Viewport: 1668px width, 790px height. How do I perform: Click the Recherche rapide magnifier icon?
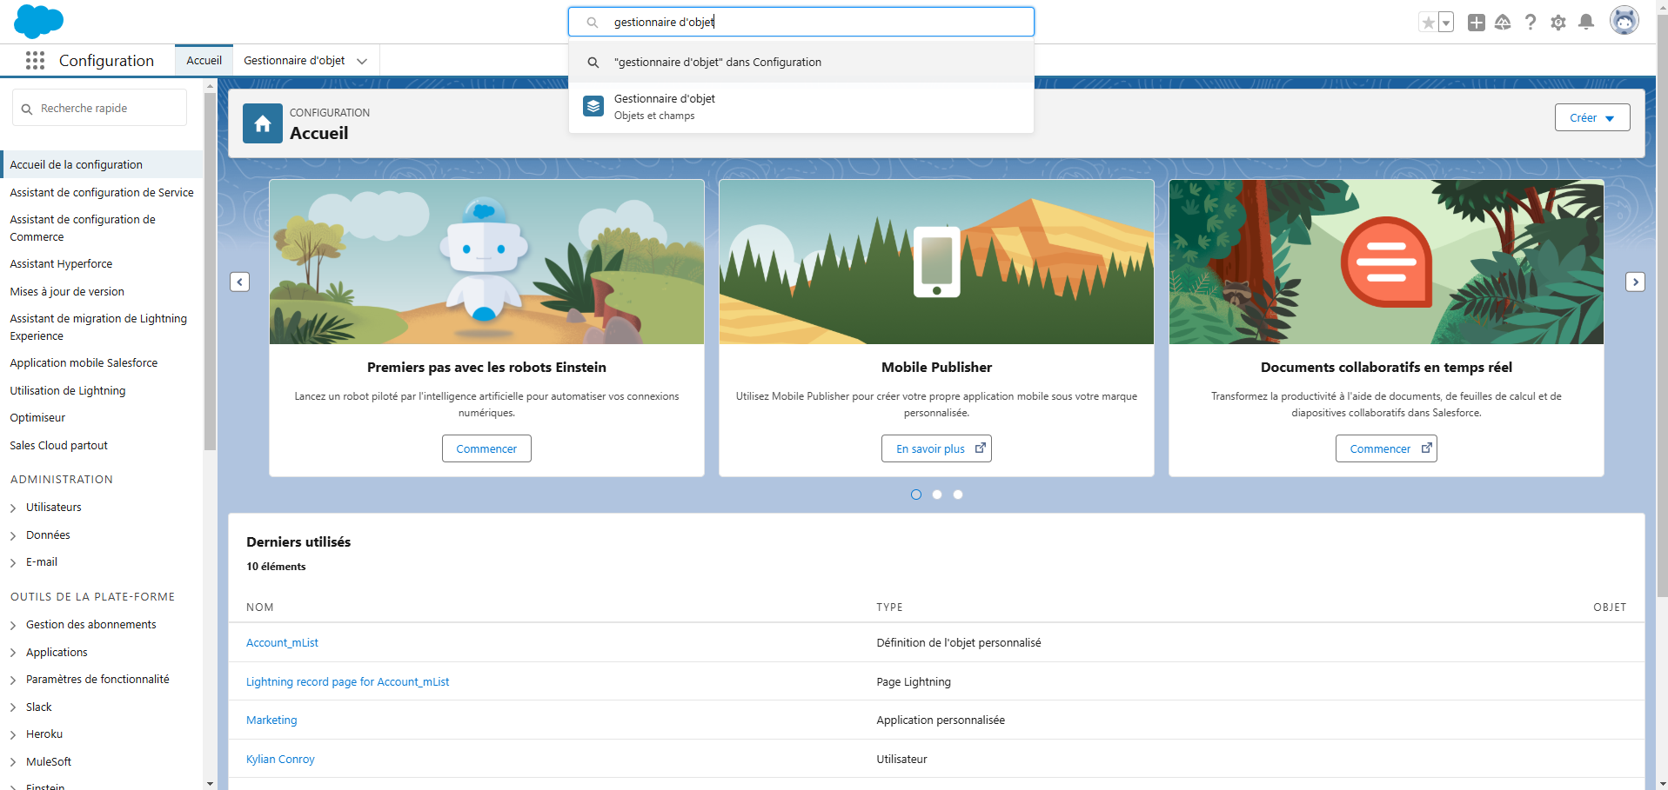27,109
